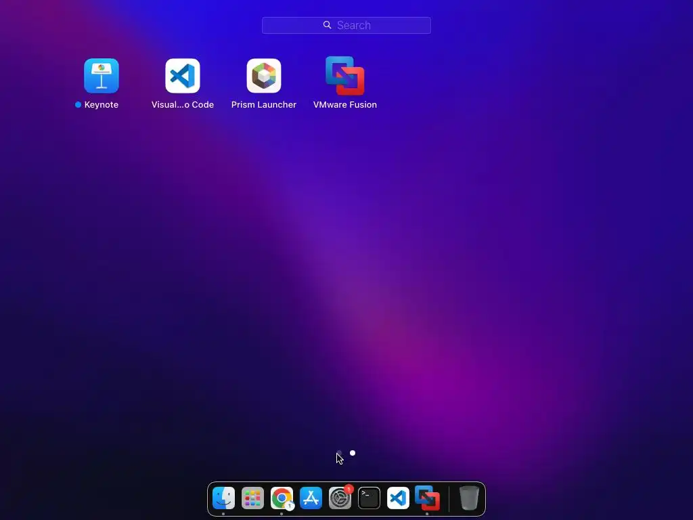Open VMware Fusion from the Dock

pos(428,498)
